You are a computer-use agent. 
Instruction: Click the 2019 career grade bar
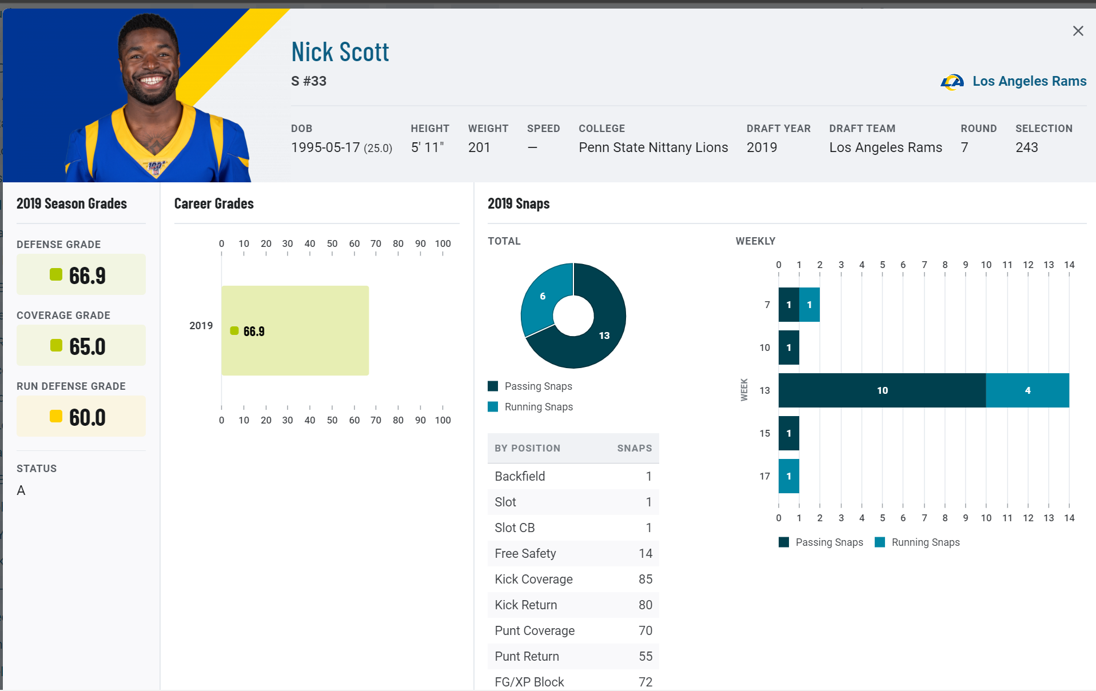click(x=295, y=330)
